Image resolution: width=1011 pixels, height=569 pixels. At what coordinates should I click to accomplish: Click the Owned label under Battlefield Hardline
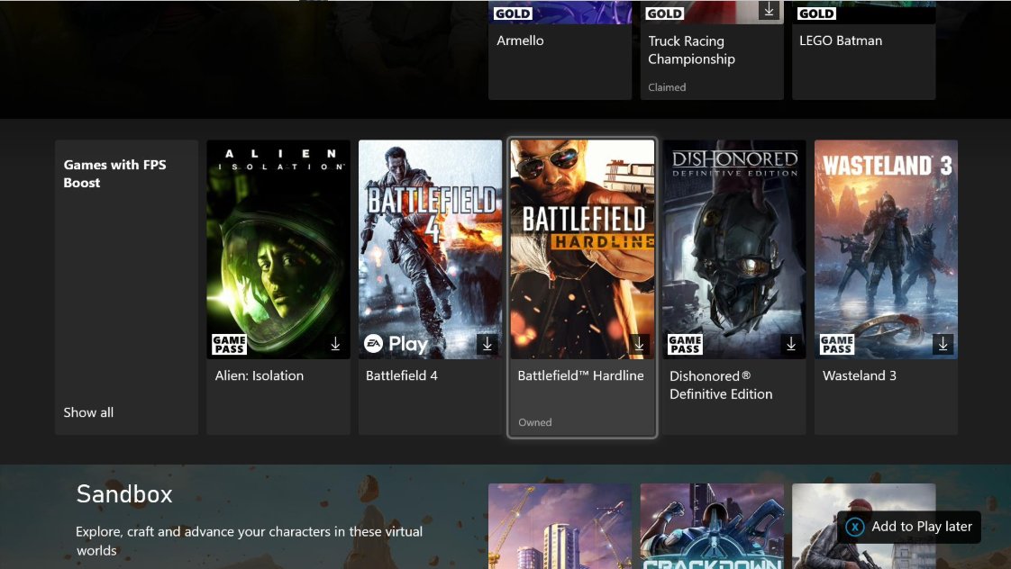535,423
